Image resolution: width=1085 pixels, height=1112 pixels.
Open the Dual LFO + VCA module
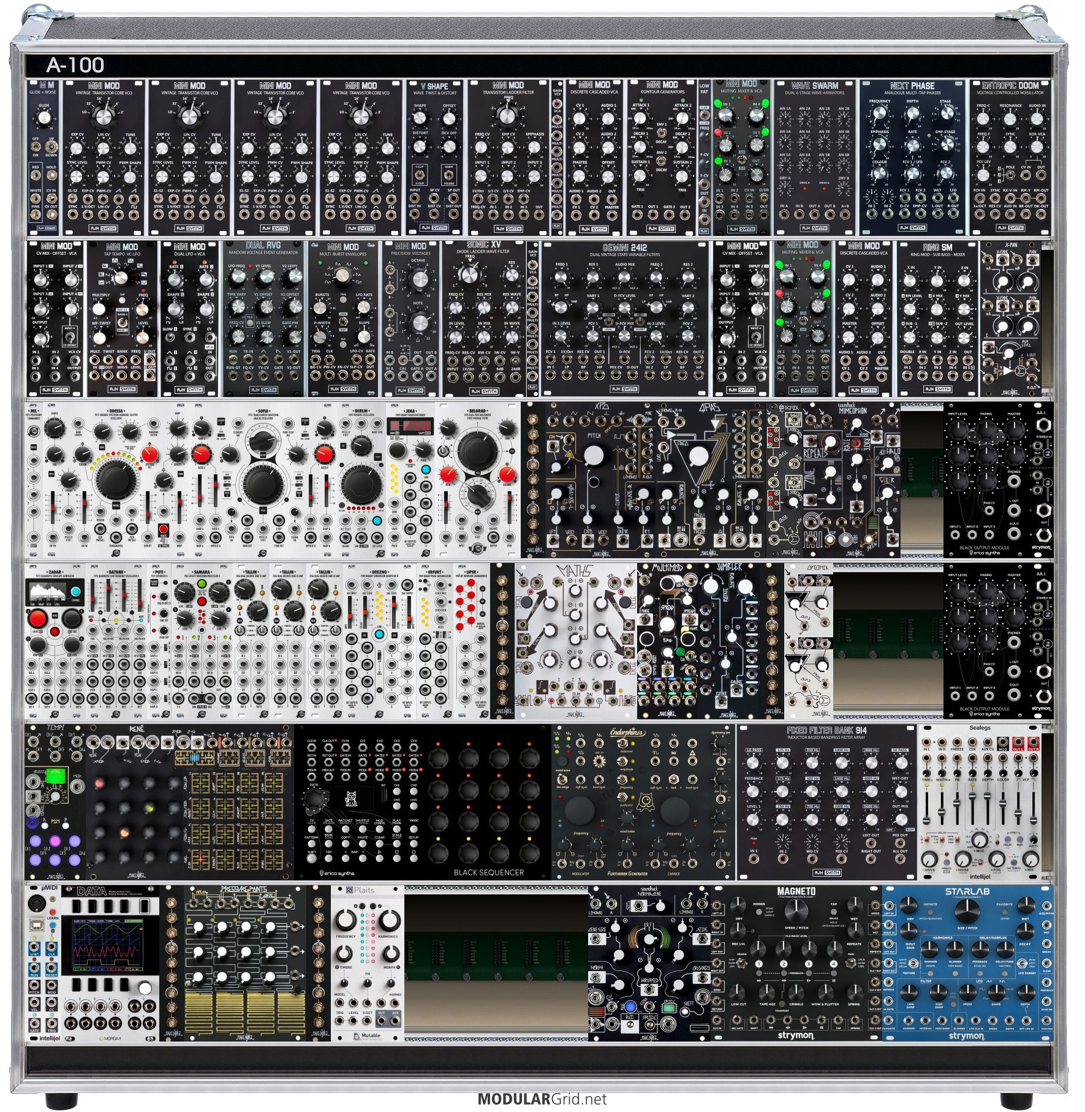point(190,319)
